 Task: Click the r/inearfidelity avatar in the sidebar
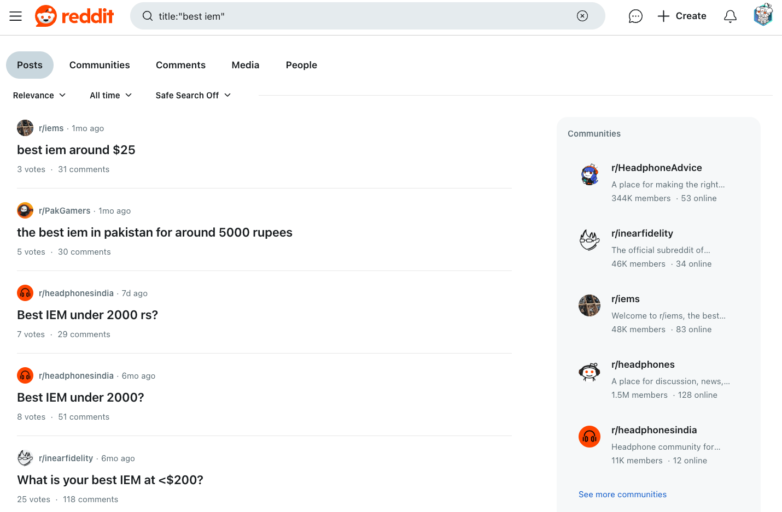(x=590, y=240)
